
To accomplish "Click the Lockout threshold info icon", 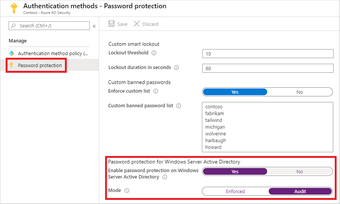I will [x=154, y=53].
